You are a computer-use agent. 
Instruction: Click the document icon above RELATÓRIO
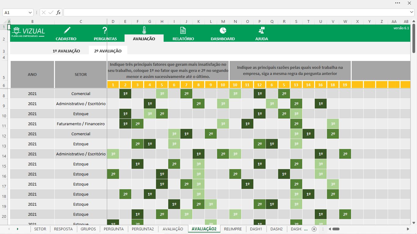[x=183, y=30]
